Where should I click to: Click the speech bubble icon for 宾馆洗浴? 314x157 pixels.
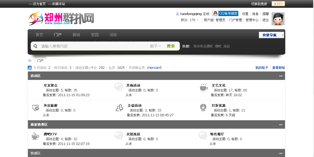pyautogui.click(x=119, y=136)
